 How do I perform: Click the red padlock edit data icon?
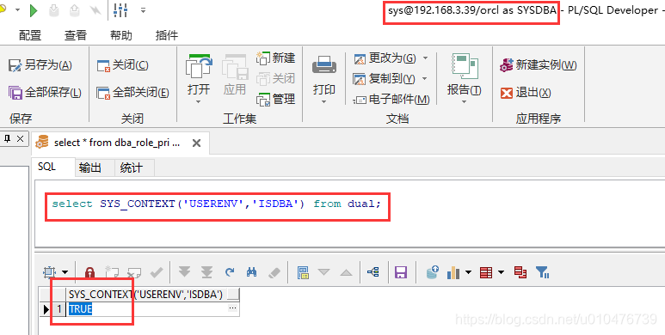coord(89,272)
